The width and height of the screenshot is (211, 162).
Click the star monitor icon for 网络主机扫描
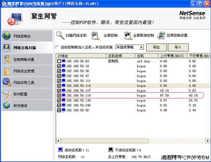(6, 47)
